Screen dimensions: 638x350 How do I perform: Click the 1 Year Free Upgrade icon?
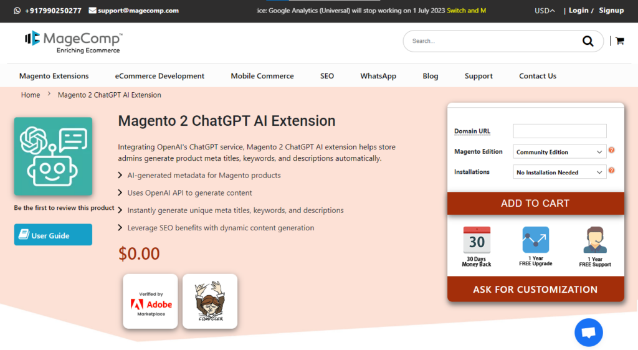(535, 240)
